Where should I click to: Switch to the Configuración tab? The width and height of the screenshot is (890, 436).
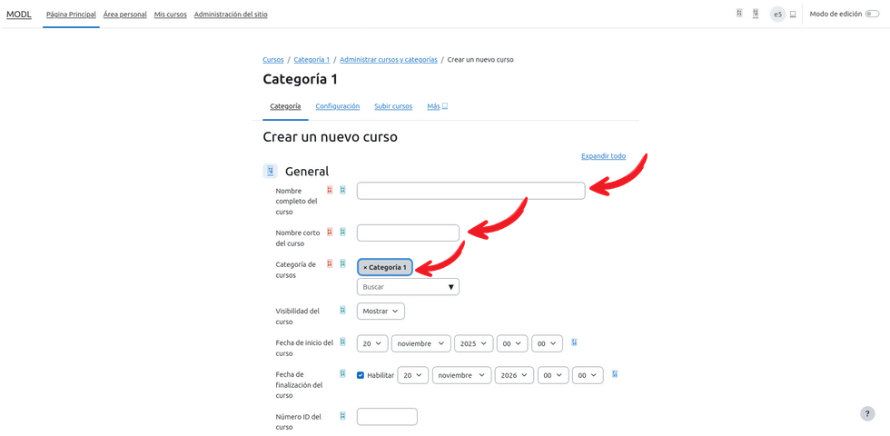(x=337, y=106)
